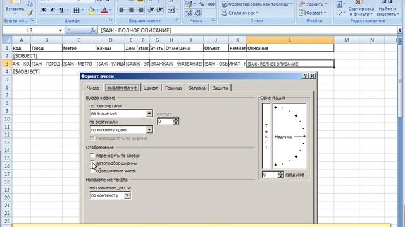
Task: Align text left in ribbon
Action: tap(122, 10)
